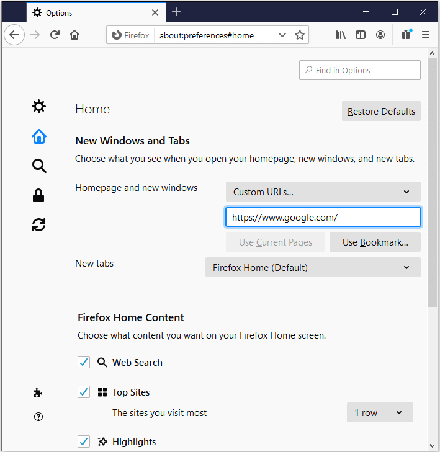The height and width of the screenshot is (452, 440).
Task: Click the Web Search label
Action: pyautogui.click(x=137, y=362)
